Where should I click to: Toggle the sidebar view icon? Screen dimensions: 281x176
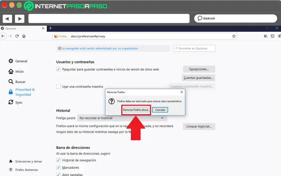coord(273,36)
